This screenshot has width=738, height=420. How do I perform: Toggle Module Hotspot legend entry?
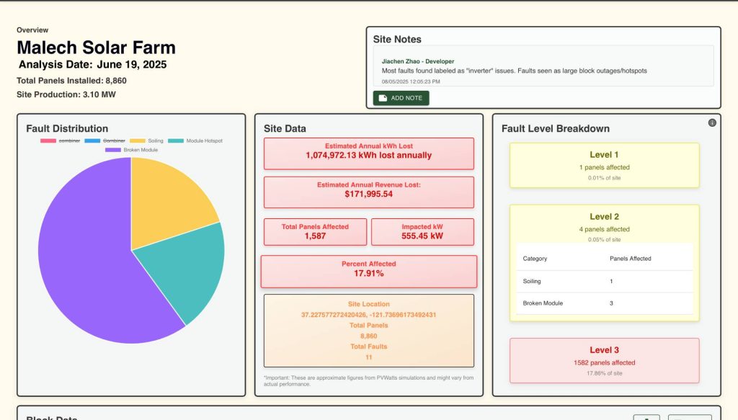pyautogui.click(x=195, y=140)
